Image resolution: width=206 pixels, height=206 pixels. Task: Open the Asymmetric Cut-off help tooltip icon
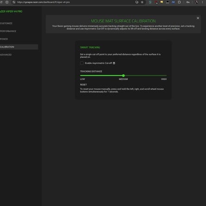(114, 63)
